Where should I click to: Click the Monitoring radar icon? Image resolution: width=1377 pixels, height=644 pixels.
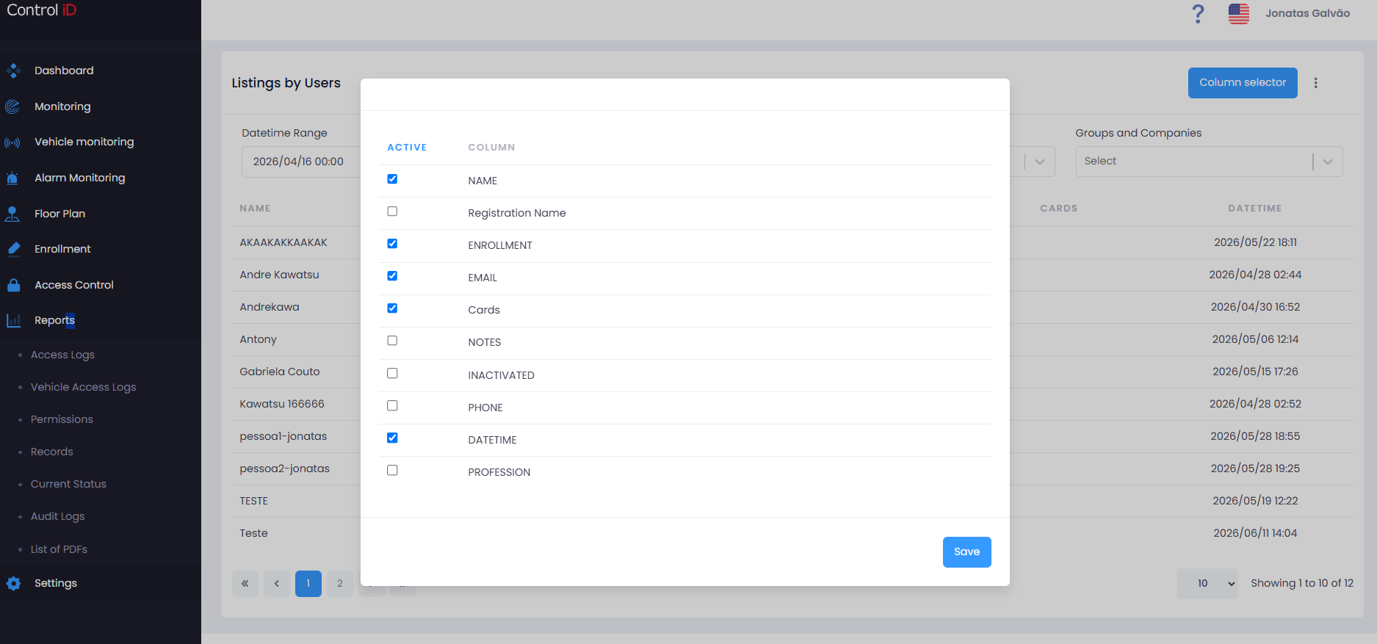[12, 106]
